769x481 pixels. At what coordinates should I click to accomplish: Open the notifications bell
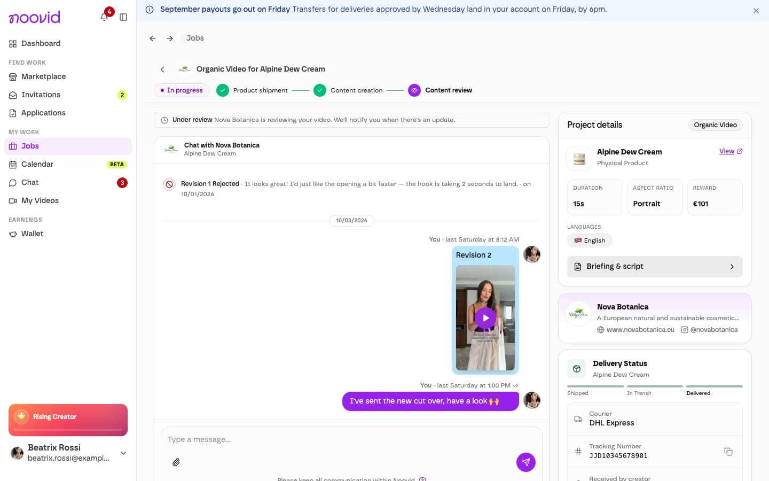pyautogui.click(x=104, y=17)
